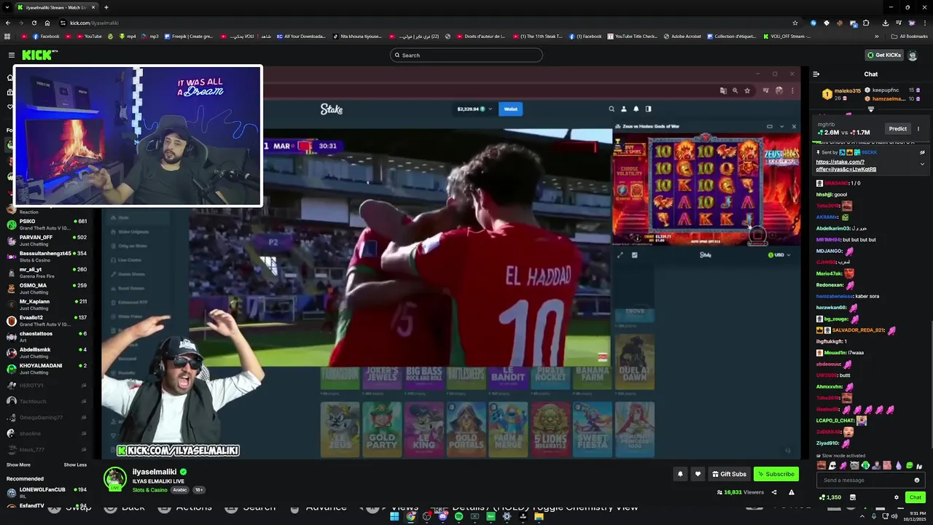
Task: Open prediction options three-dot menu
Action: pos(918,129)
